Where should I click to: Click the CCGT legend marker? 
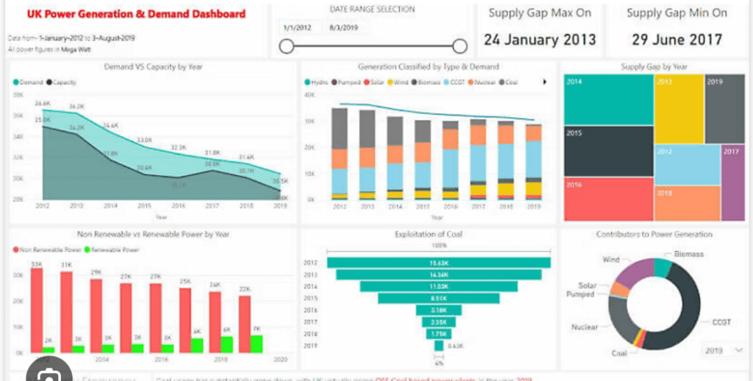pyautogui.click(x=447, y=82)
